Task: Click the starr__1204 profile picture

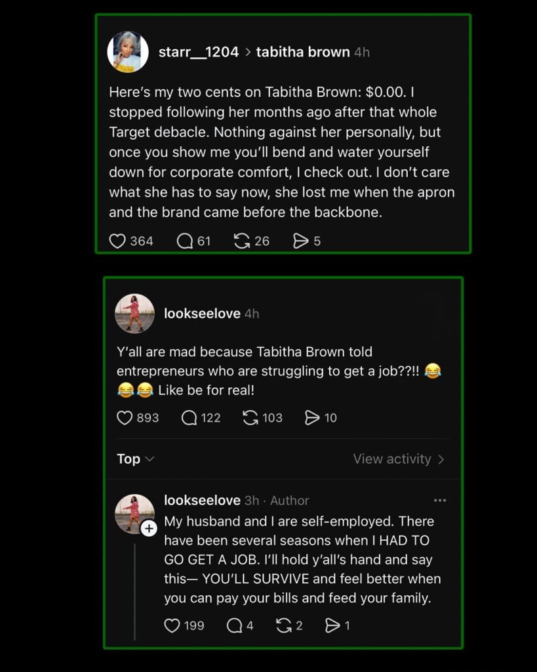Action: [128, 52]
